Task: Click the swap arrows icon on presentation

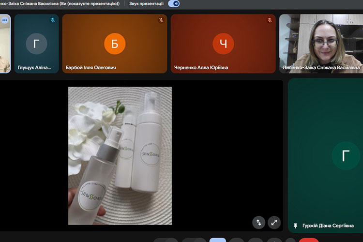Action: [259, 222]
